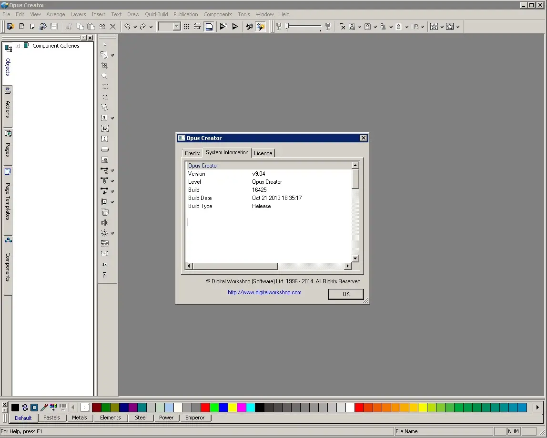Viewport: 547px width, 438px height.
Task: Select the text input box tool
Action: [x=104, y=139]
